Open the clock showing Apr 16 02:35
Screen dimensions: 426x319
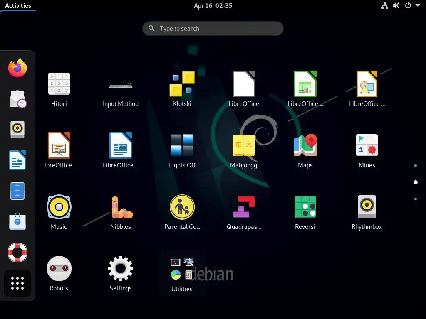(x=213, y=6)
